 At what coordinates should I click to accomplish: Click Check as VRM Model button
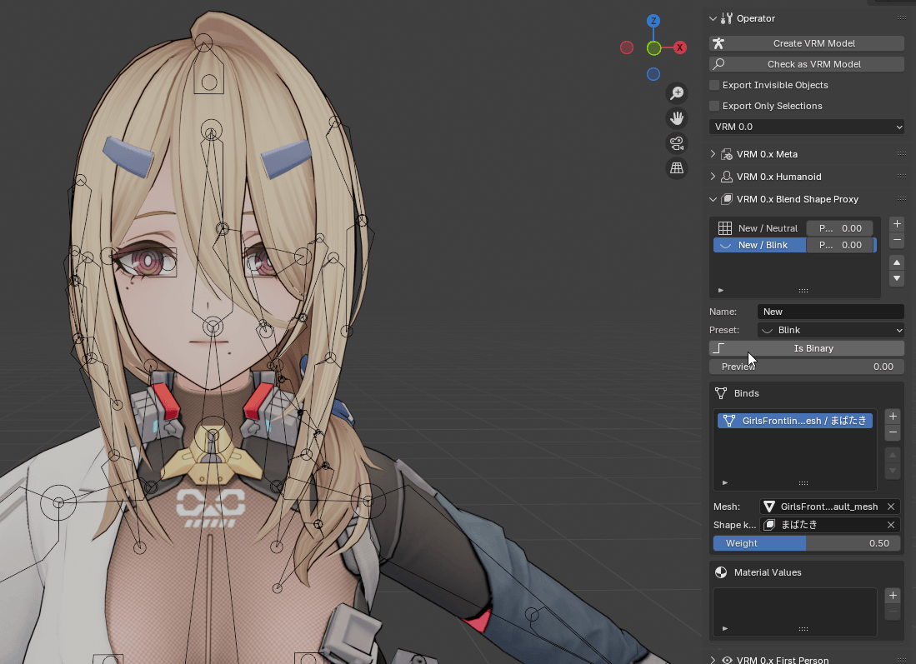pyautogui.click(x=806, y=64)
